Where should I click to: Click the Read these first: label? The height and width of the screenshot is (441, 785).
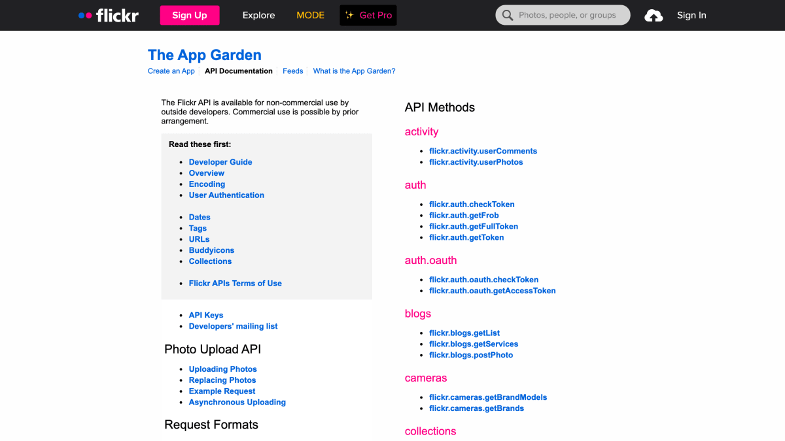coord(200,144)
